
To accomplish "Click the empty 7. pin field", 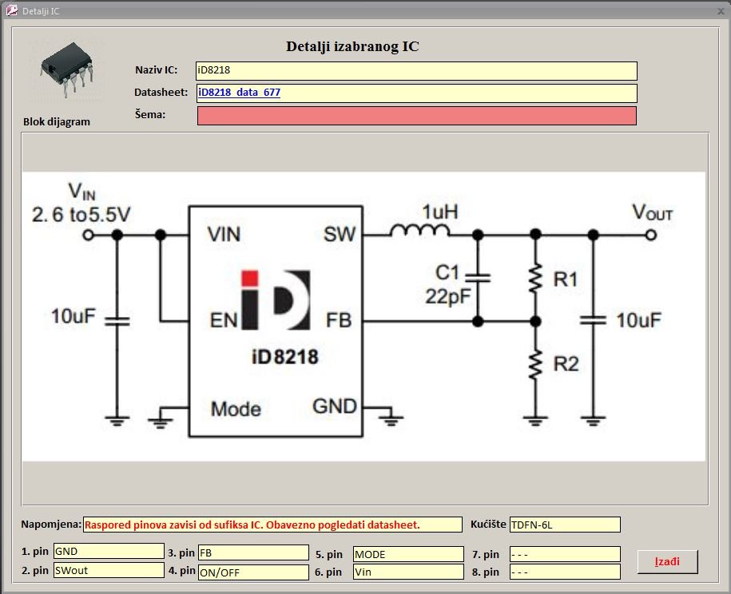I will pos(564,554).
